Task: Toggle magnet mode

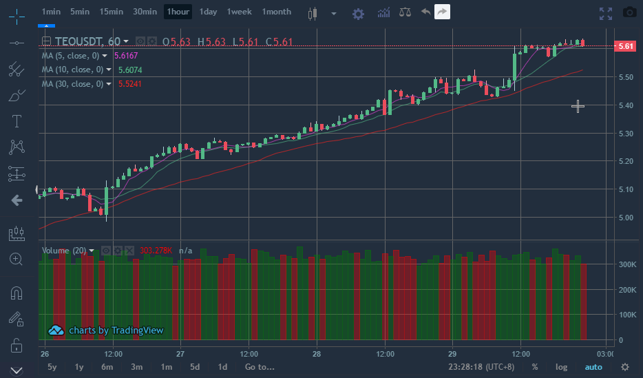Action: [17, 293]
